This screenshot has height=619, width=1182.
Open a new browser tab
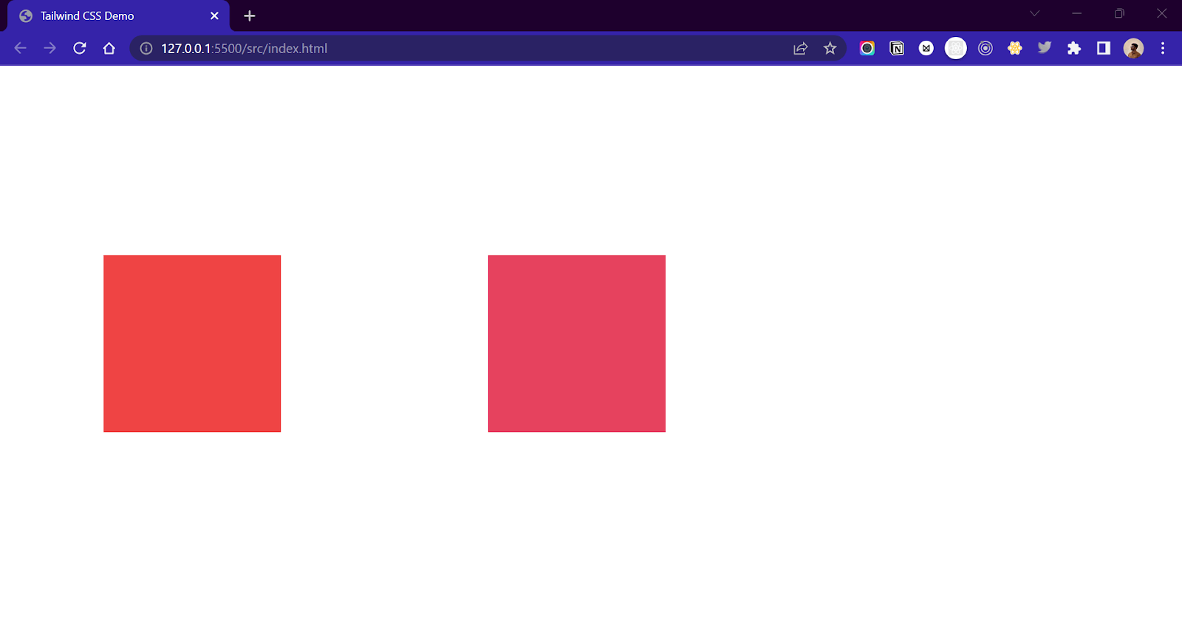(x=250, y=16)
